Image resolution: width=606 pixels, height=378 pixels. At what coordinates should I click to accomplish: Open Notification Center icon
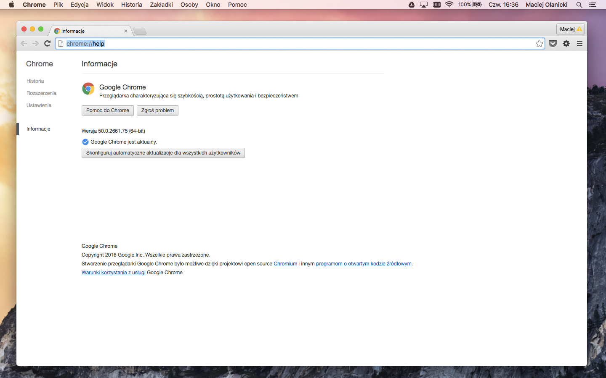(593, 5)
